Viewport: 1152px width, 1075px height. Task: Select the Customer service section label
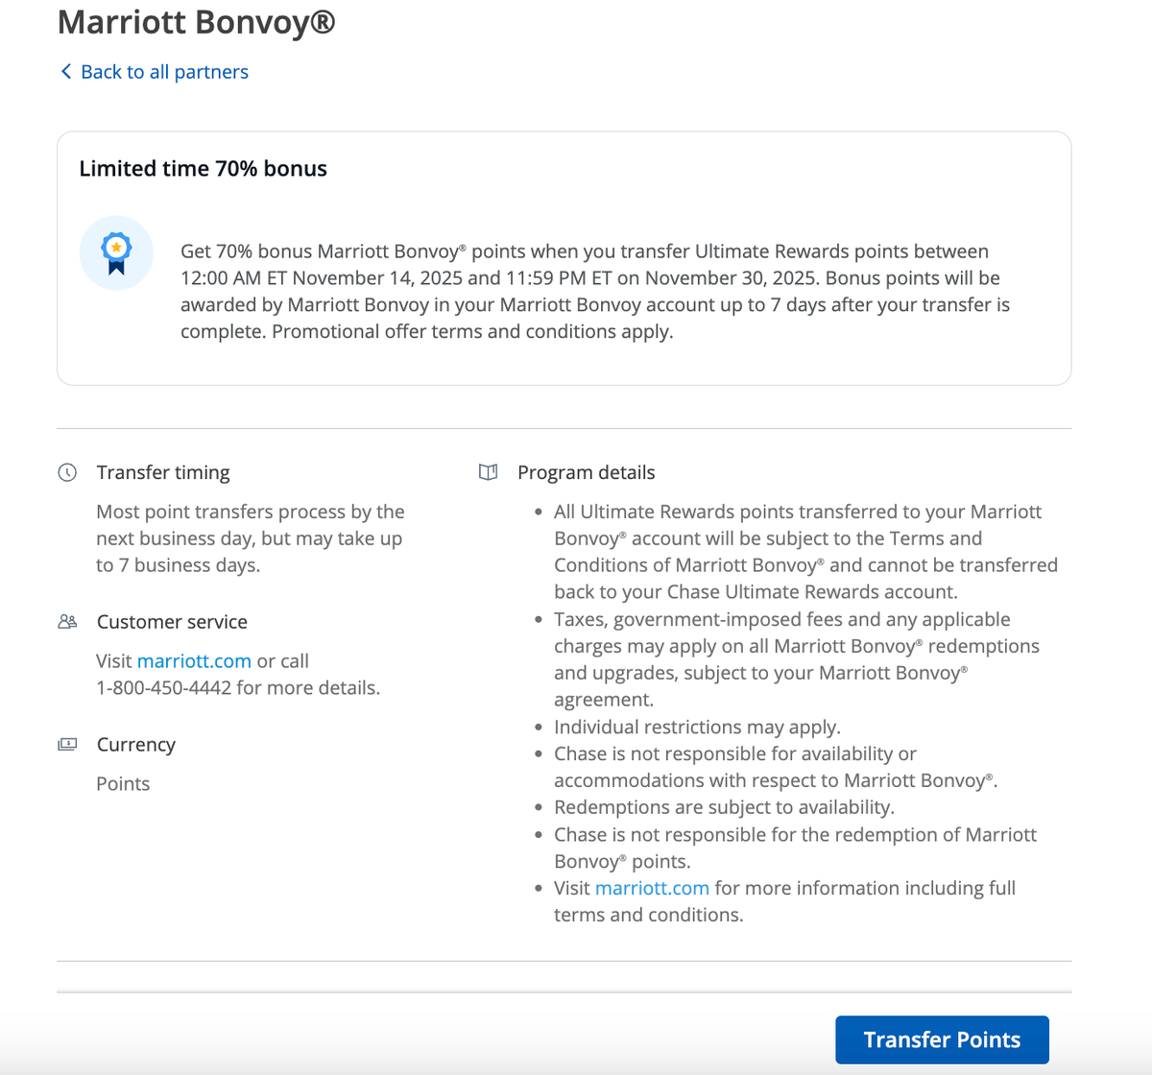coord(172,621)
